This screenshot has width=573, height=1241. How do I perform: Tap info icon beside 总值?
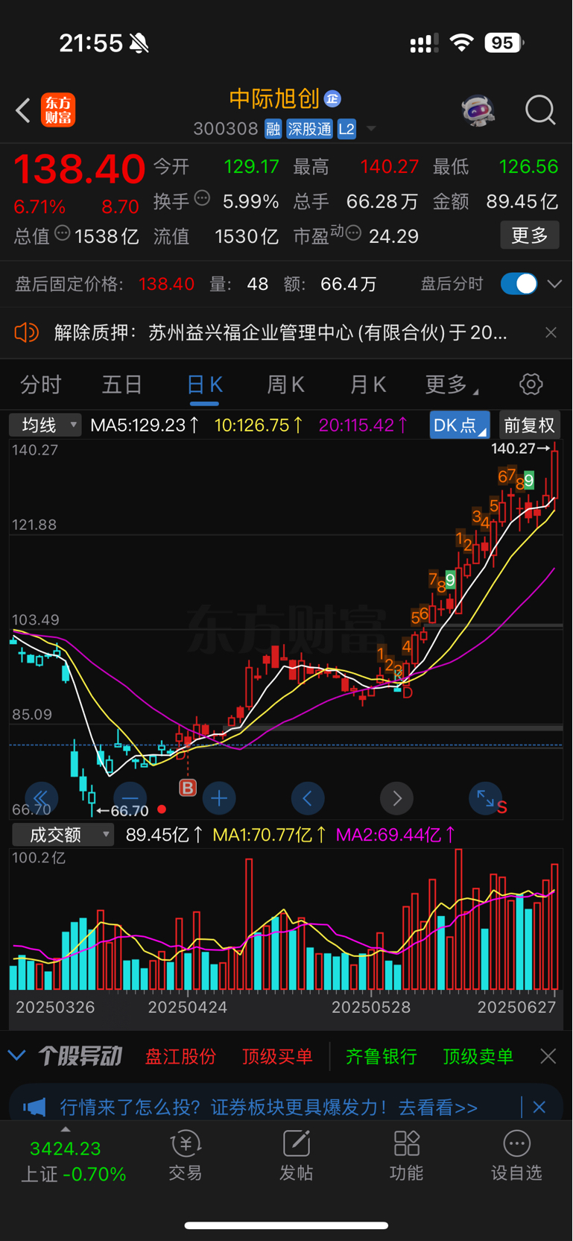pos(62,233)
